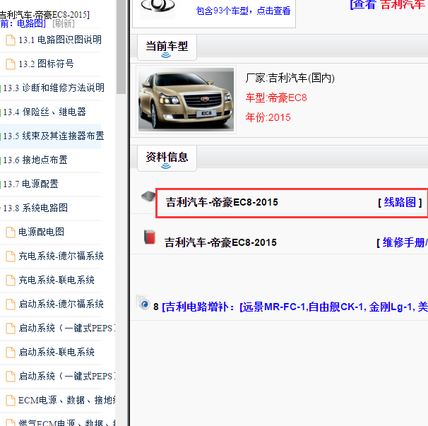Expand tree node 13.3 诊断和维修方法说明
Screen dimensions: 428x426
[x=1, y=88]
